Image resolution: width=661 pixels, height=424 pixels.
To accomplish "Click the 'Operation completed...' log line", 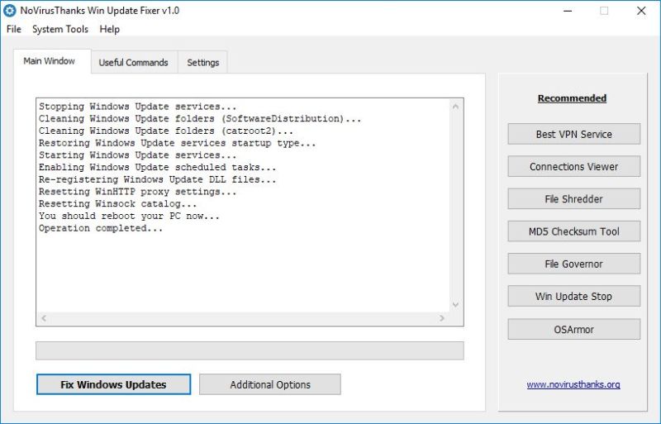I will [x=101, y=228].
